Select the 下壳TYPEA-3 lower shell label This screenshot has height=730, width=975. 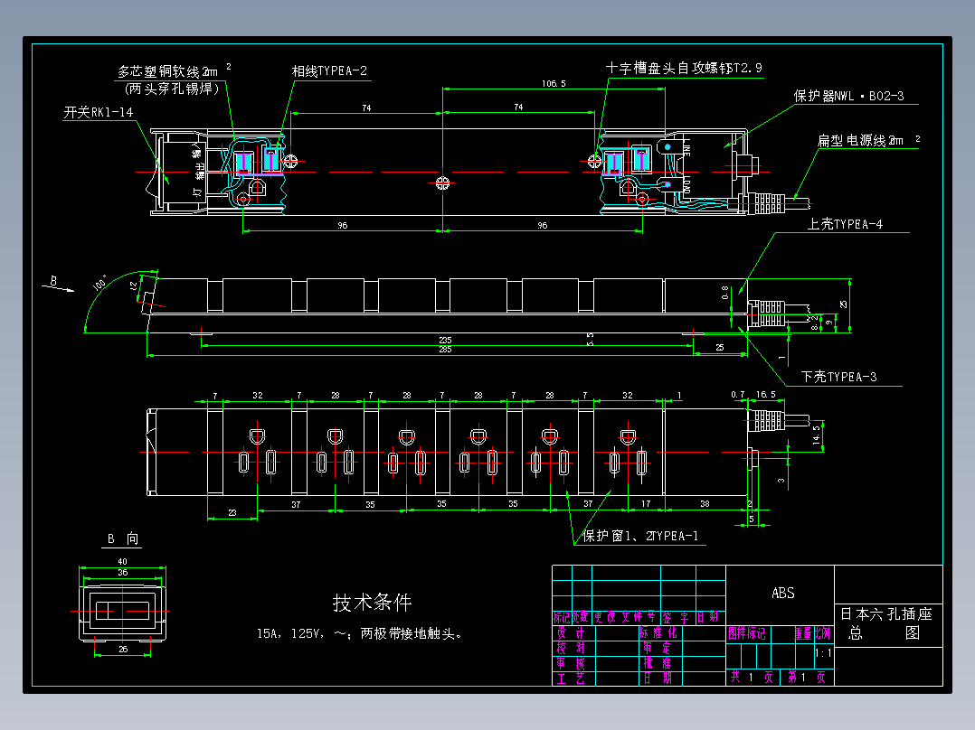tap(838, 377)
